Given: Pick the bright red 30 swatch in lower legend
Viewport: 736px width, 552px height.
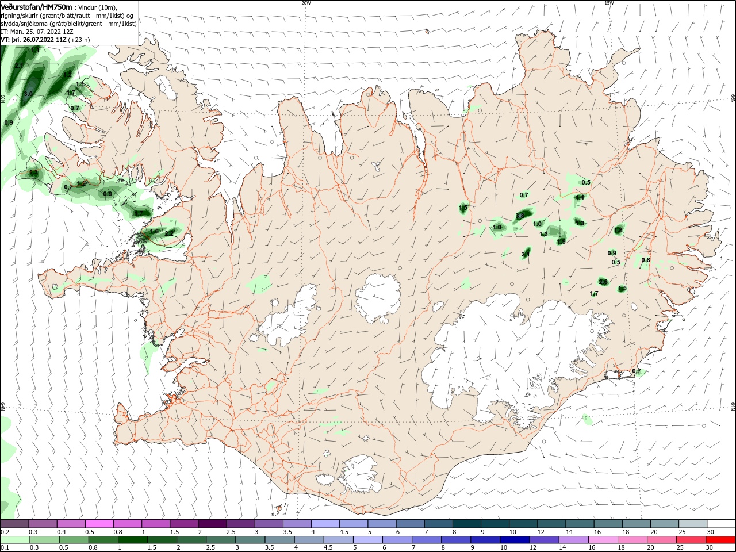Looking at the screenshot, I should [721, 540].
